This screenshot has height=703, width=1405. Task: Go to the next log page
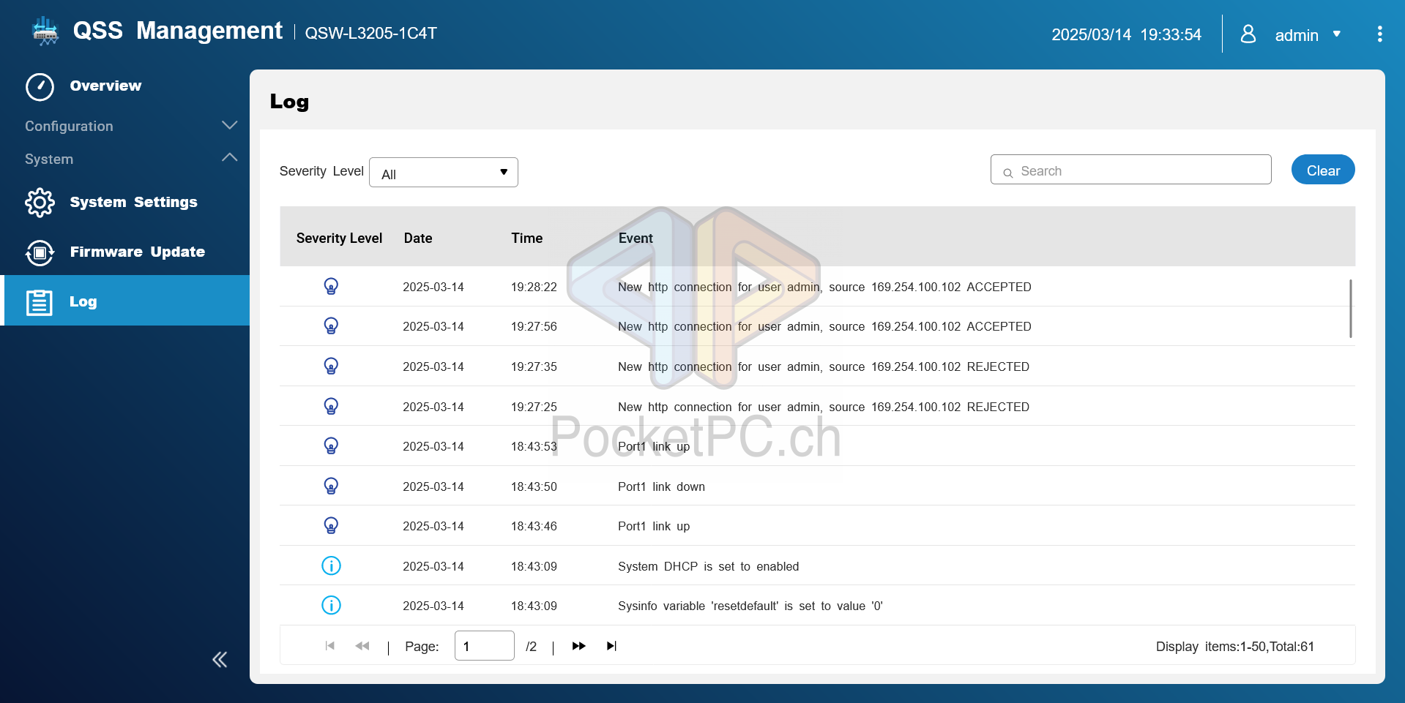tap(578, 646)
